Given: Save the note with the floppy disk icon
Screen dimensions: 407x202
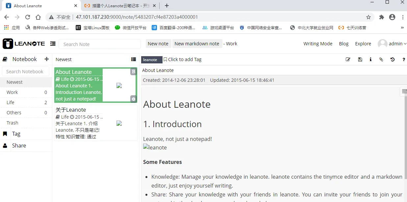Looking at the screenshot, I should (x=360, y=59).
